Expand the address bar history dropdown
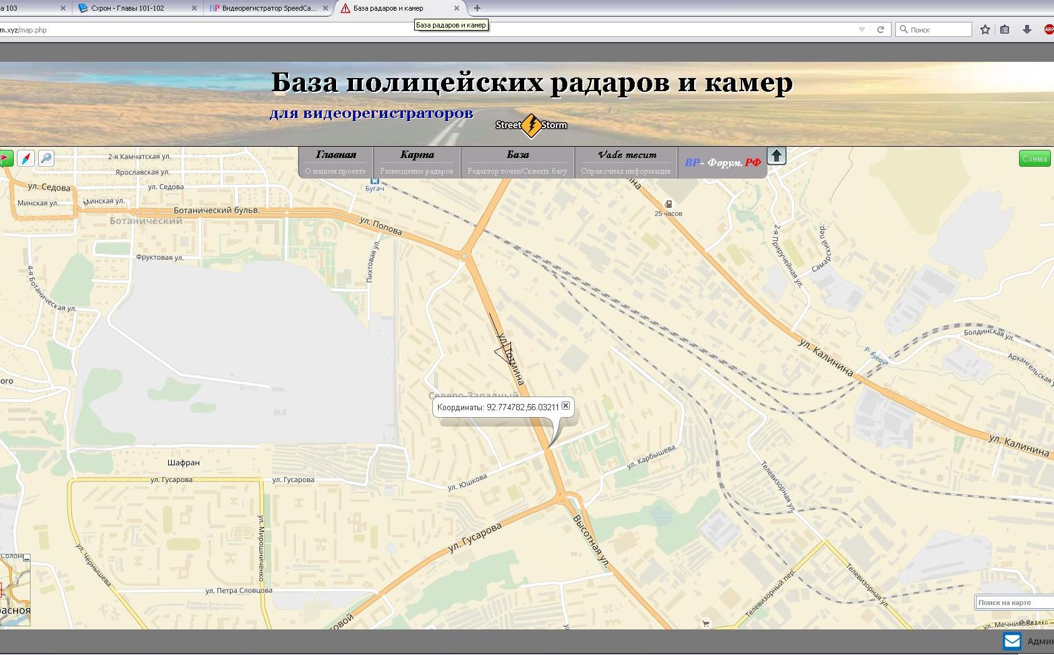1054x655 pixels. [862, 29]
